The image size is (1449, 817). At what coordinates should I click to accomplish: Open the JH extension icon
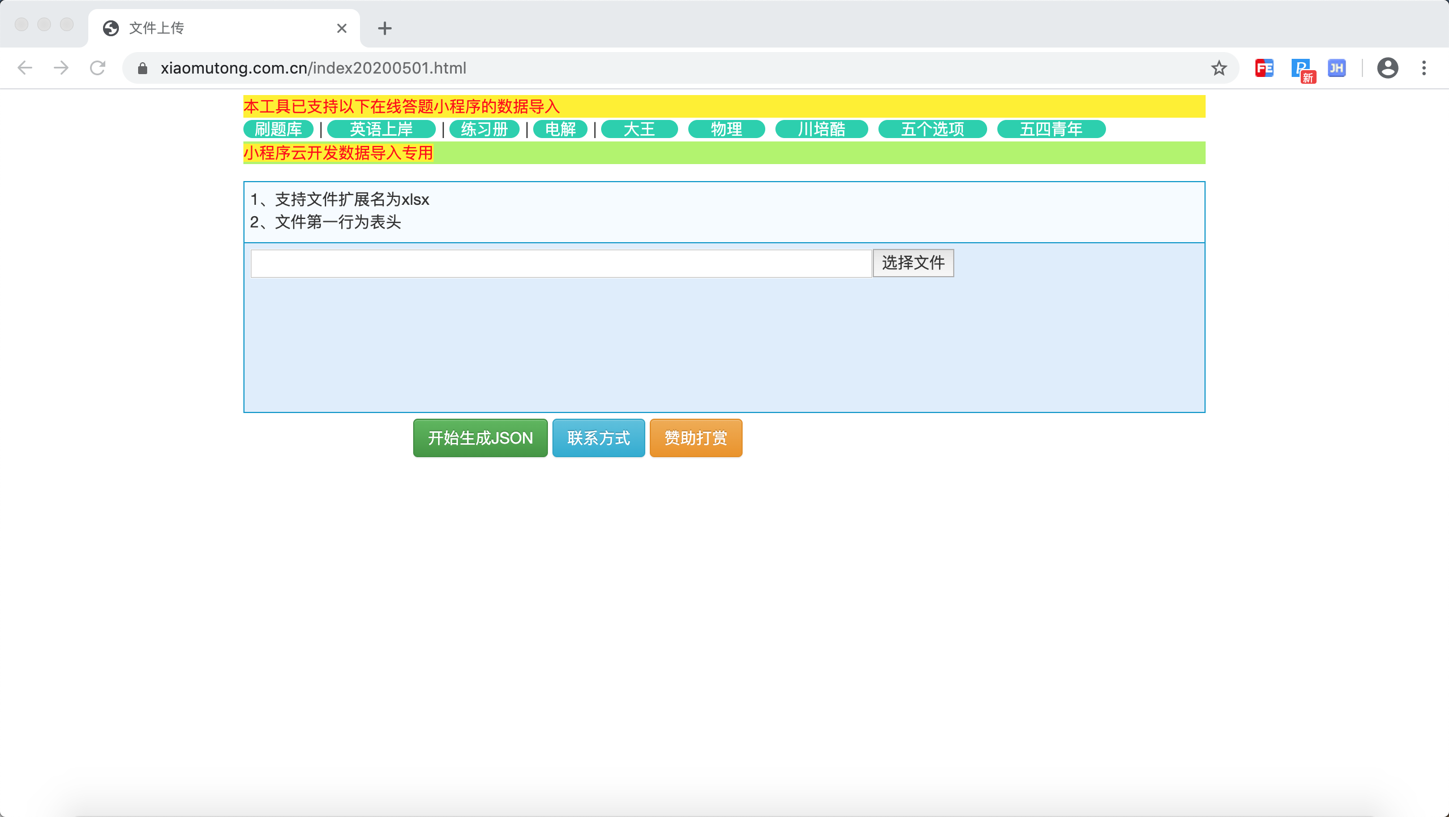(x=1336, y=68)
